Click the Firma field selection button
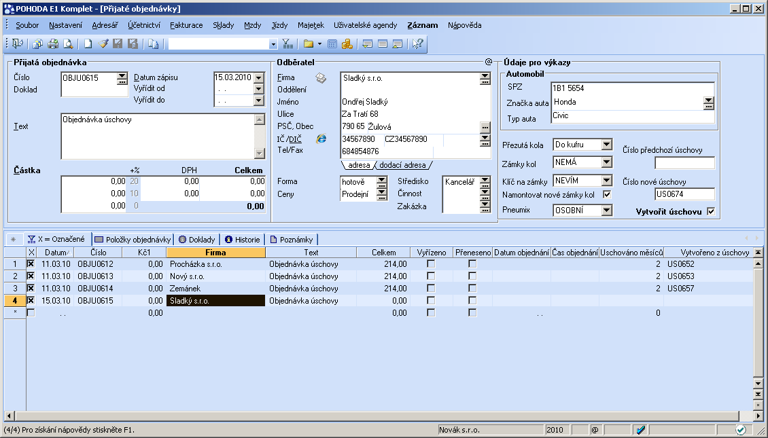This screenshot has width=768, height=438. point(485,78)
